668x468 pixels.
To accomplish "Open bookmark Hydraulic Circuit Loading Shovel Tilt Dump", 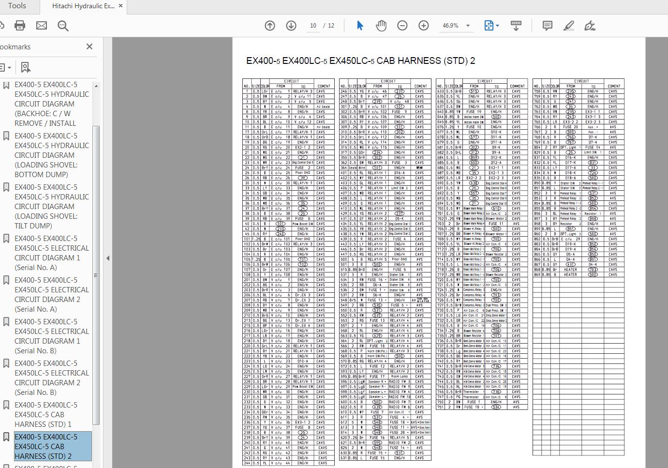I will click(x=52, y=206).
